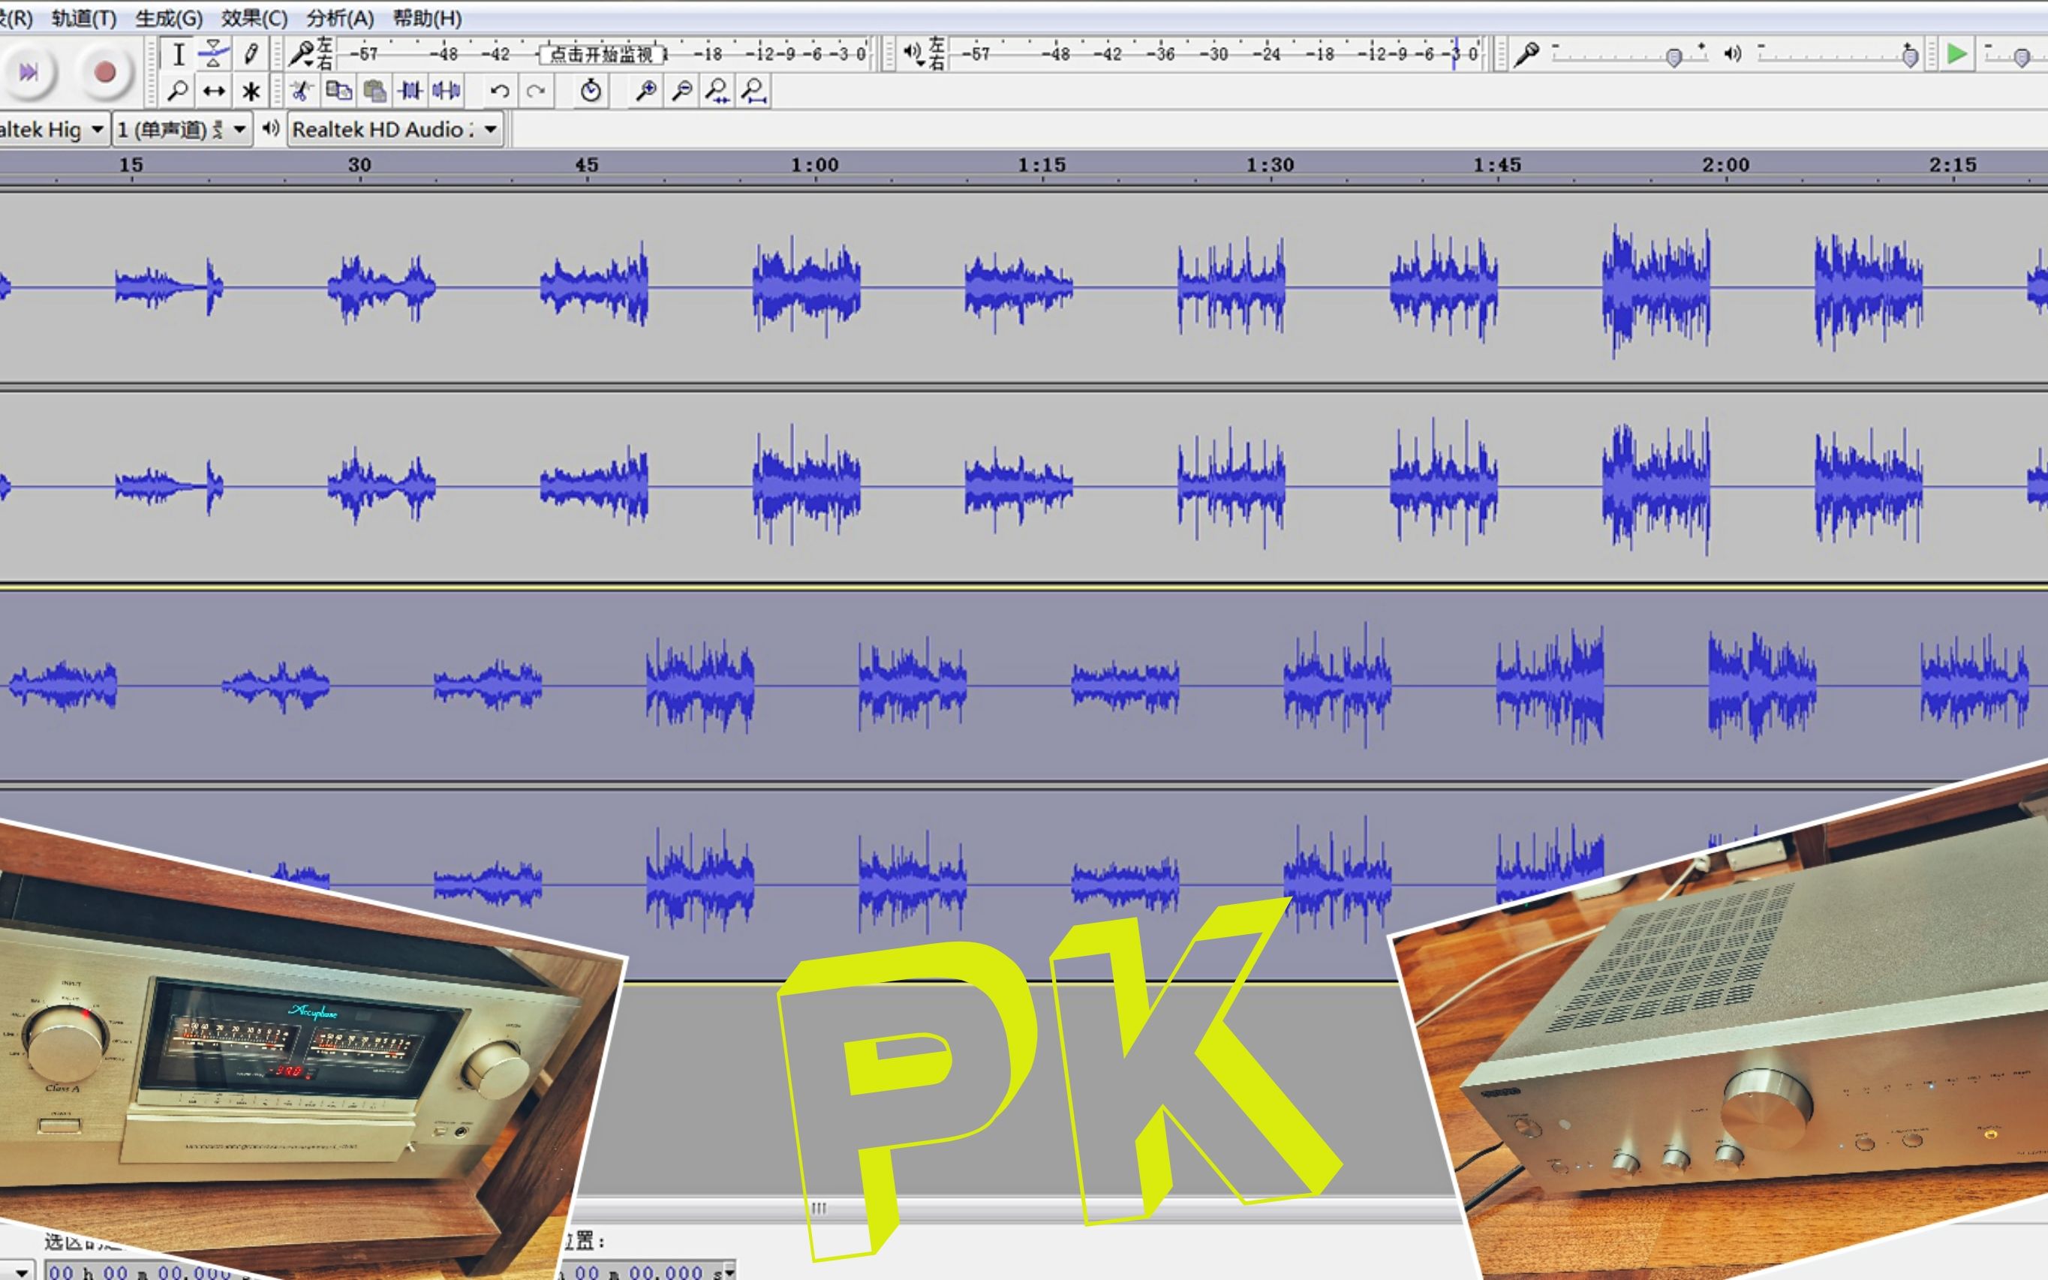The image size is (2048, 1280).
Task: Click the speaker icon beside Realtek HD Audio
Action: (x=270, y=129)
